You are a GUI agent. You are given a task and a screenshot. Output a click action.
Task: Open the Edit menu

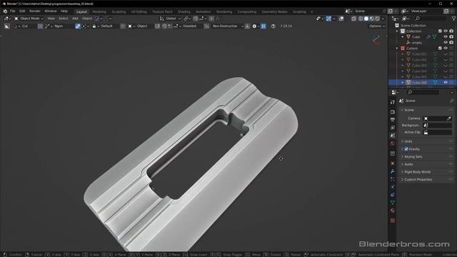pos(22,11)
